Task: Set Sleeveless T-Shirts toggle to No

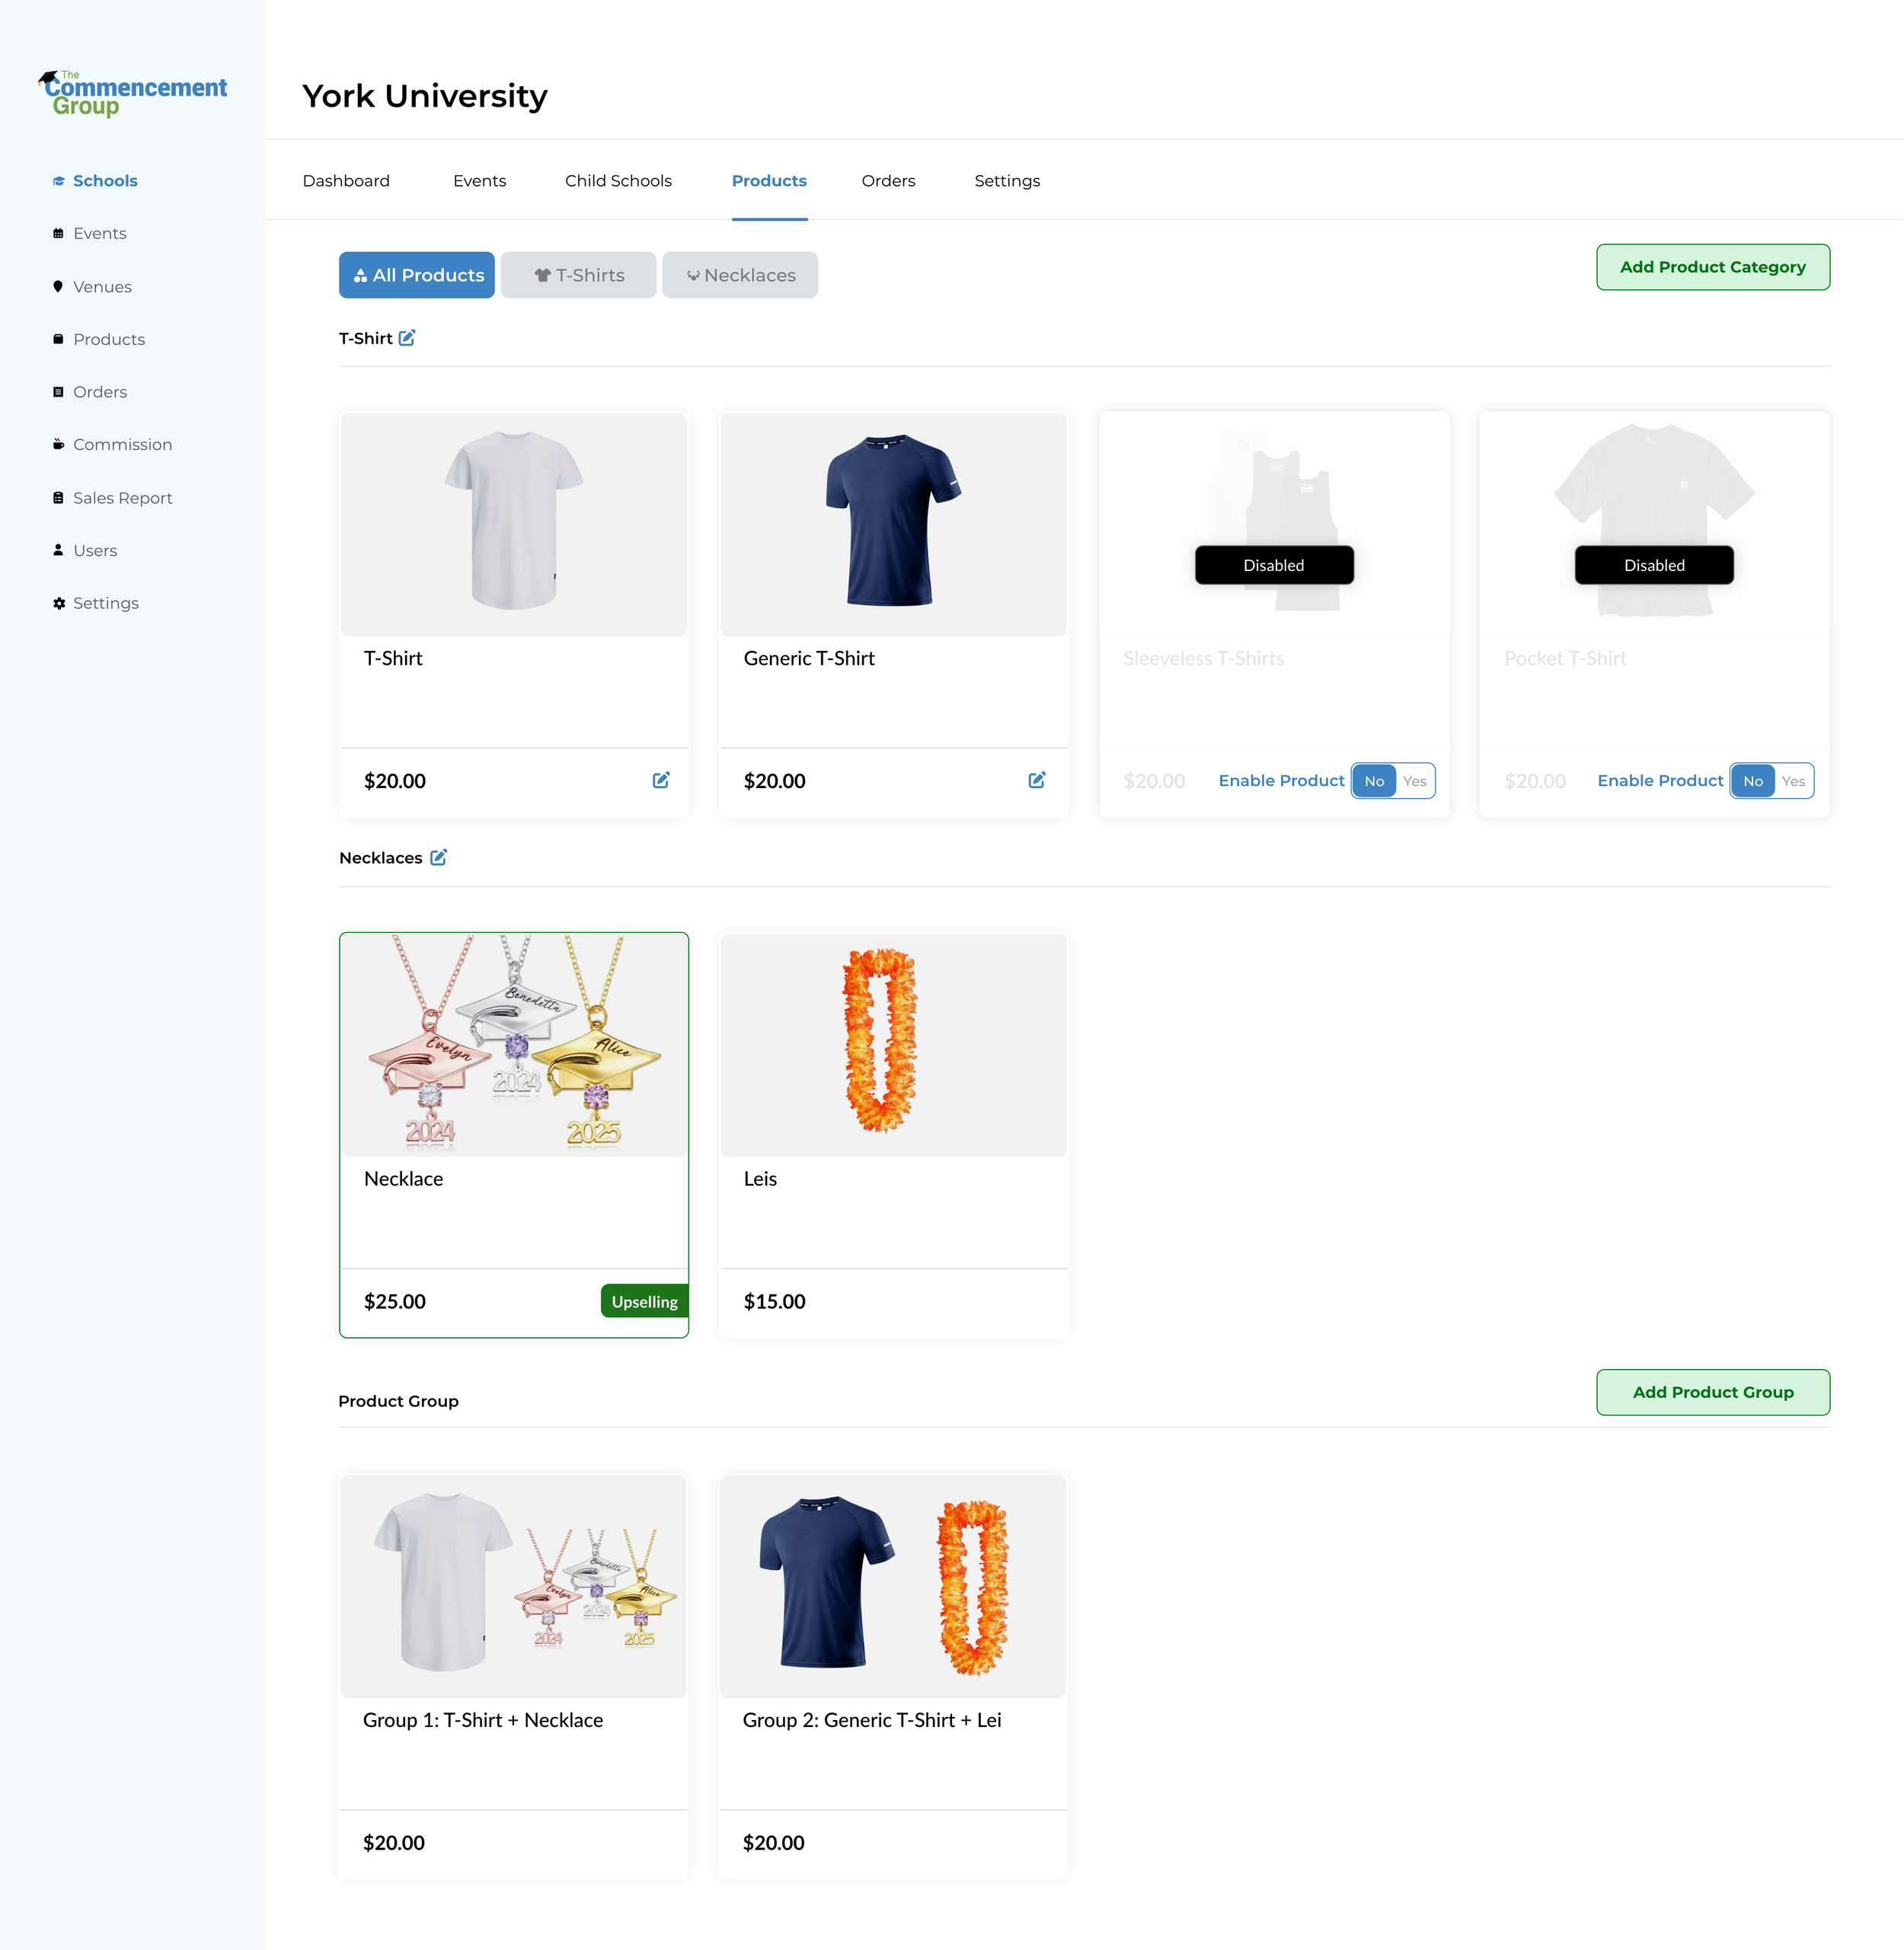Action: click(x=1375, y=780)
